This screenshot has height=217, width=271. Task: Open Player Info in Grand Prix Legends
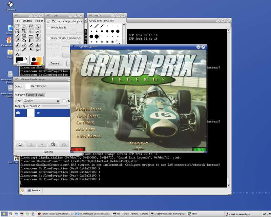click(88, 109)
